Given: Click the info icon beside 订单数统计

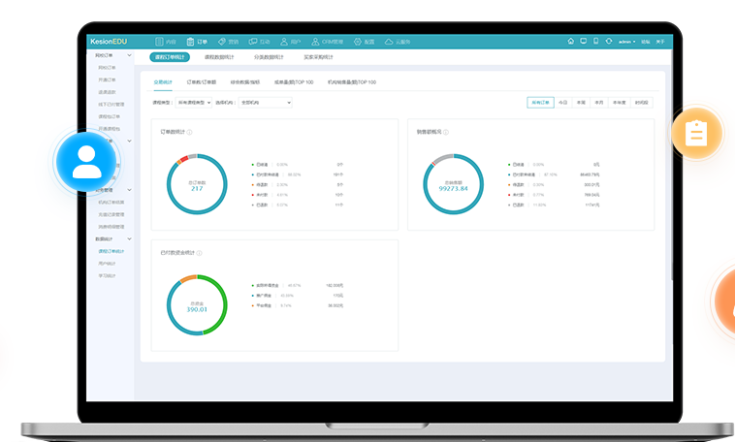Looking at the screenshot, I should [189, 132].
